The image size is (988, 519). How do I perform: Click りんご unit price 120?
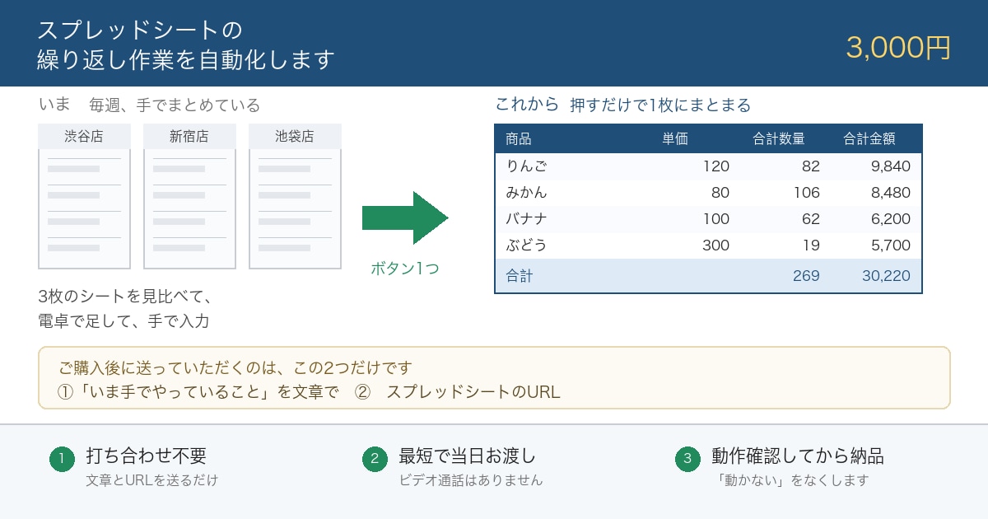[x=715, y=166]
